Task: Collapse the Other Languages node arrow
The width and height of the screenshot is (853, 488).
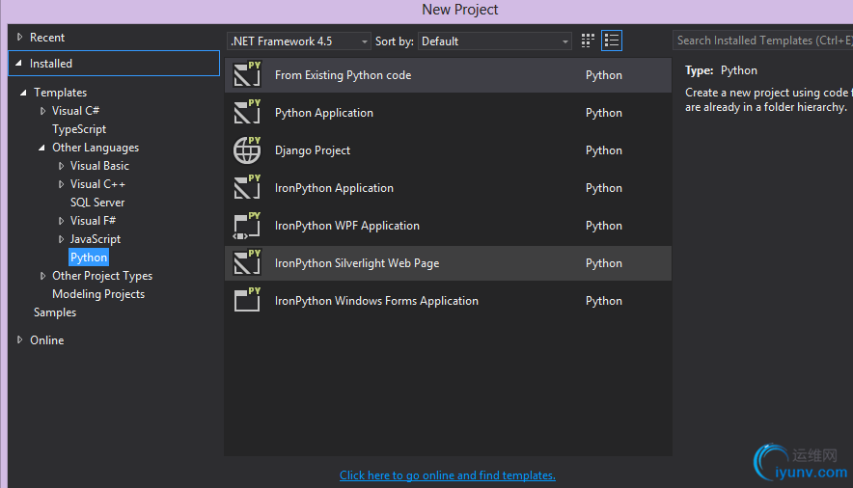Action: [x=41, y=148]
